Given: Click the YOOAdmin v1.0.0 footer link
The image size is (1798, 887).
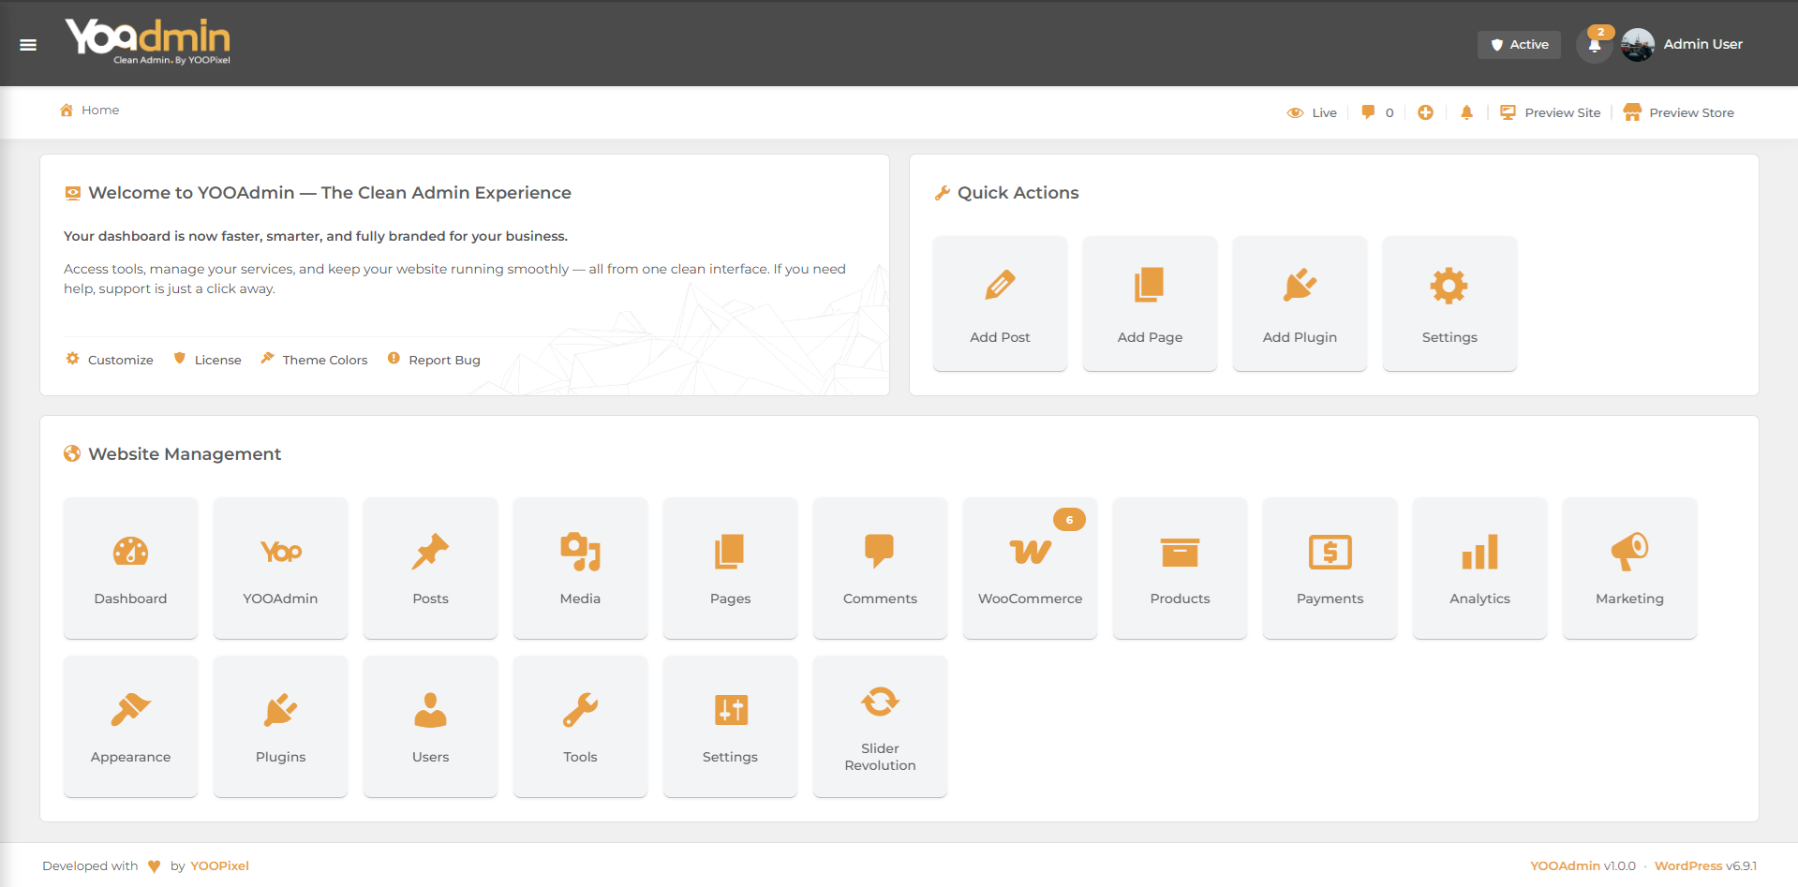Looking at the screenshot, I should pyautogui.click(x=1583, y=866).
